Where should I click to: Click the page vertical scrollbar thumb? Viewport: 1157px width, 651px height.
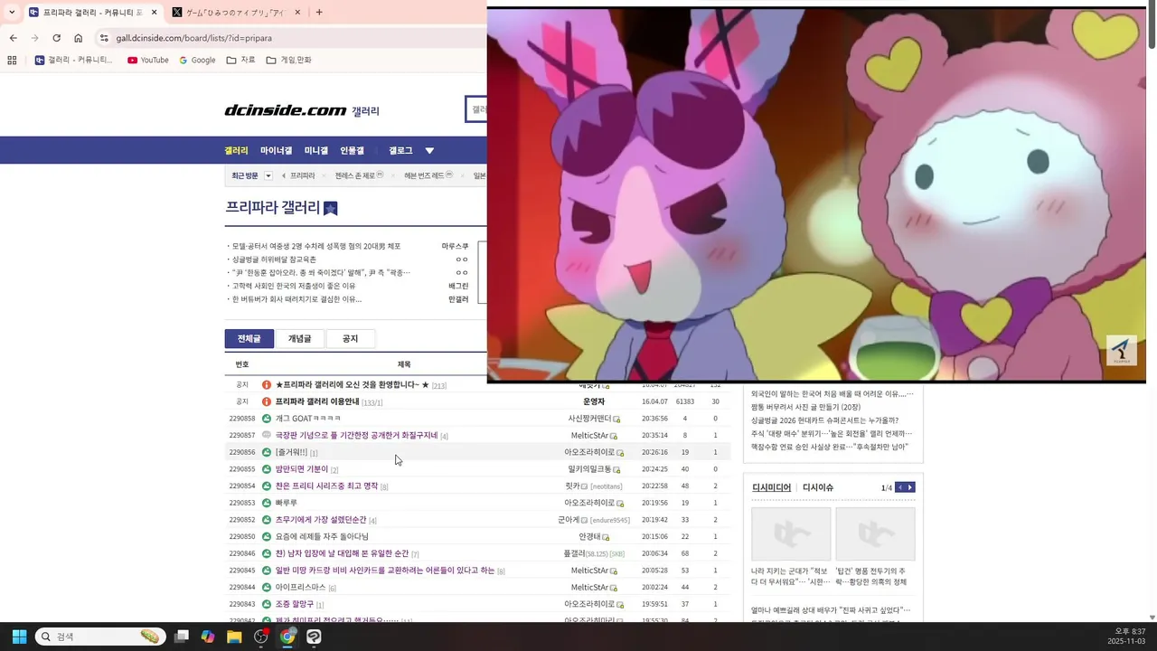[1152, 25]
